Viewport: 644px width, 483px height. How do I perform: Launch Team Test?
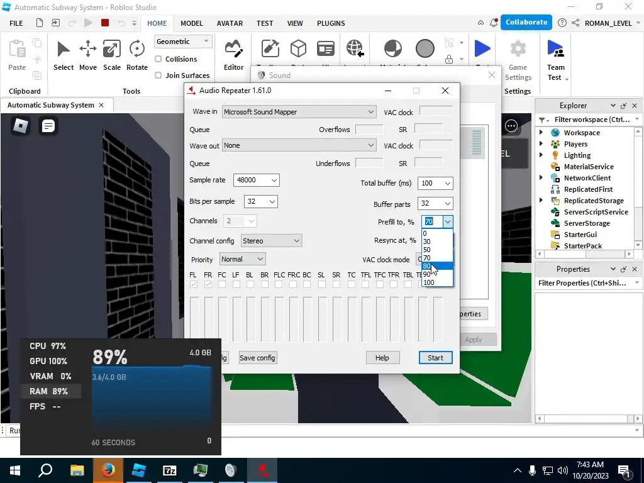[557, 60]
